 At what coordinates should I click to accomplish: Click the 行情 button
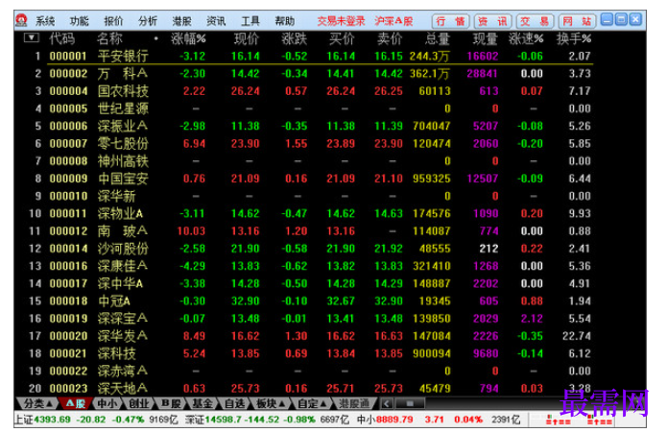[450, 21]
